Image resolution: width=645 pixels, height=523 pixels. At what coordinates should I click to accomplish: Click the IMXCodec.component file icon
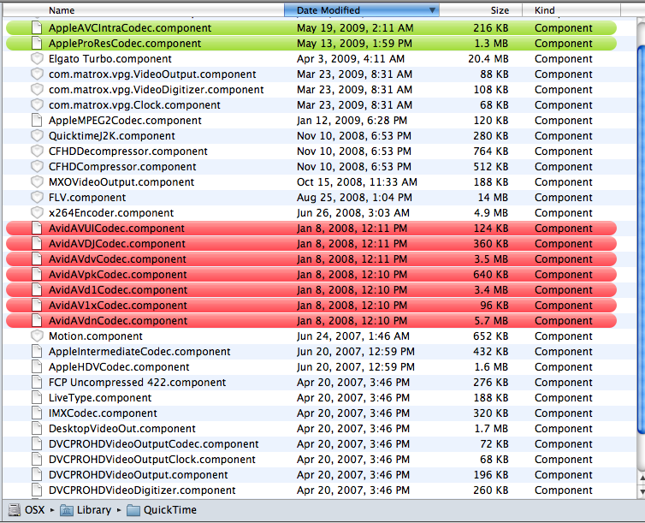click(37, 413)
